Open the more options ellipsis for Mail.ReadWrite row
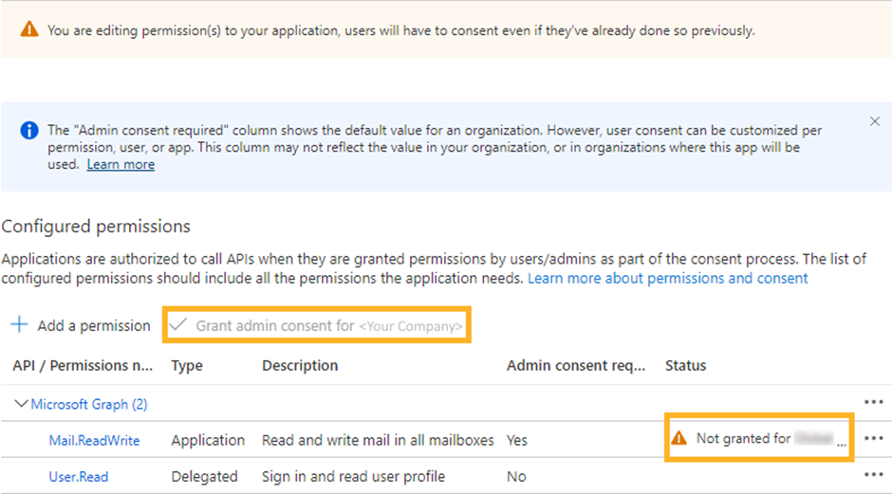The height and width of the screenshot is (494, 892). [x=874, y=439]
